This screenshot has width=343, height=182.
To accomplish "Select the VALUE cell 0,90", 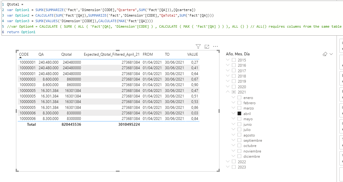I will tap(195, 85).
